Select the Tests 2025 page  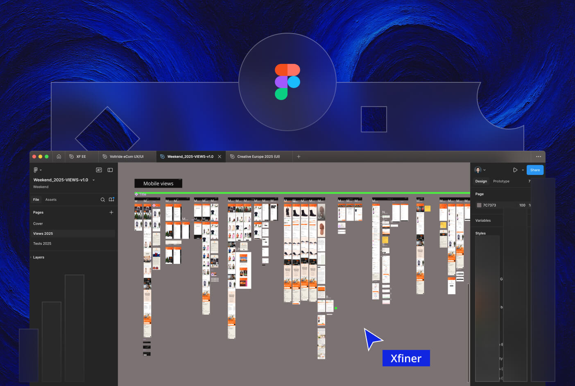tap(42, 243)
